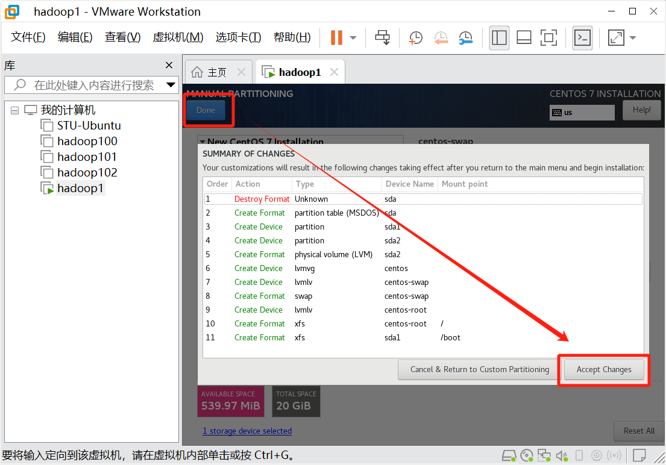Select hadoop100 virtual machine
Image resolution: width=666 pixels, height=465 pixels.
(87, 142)
